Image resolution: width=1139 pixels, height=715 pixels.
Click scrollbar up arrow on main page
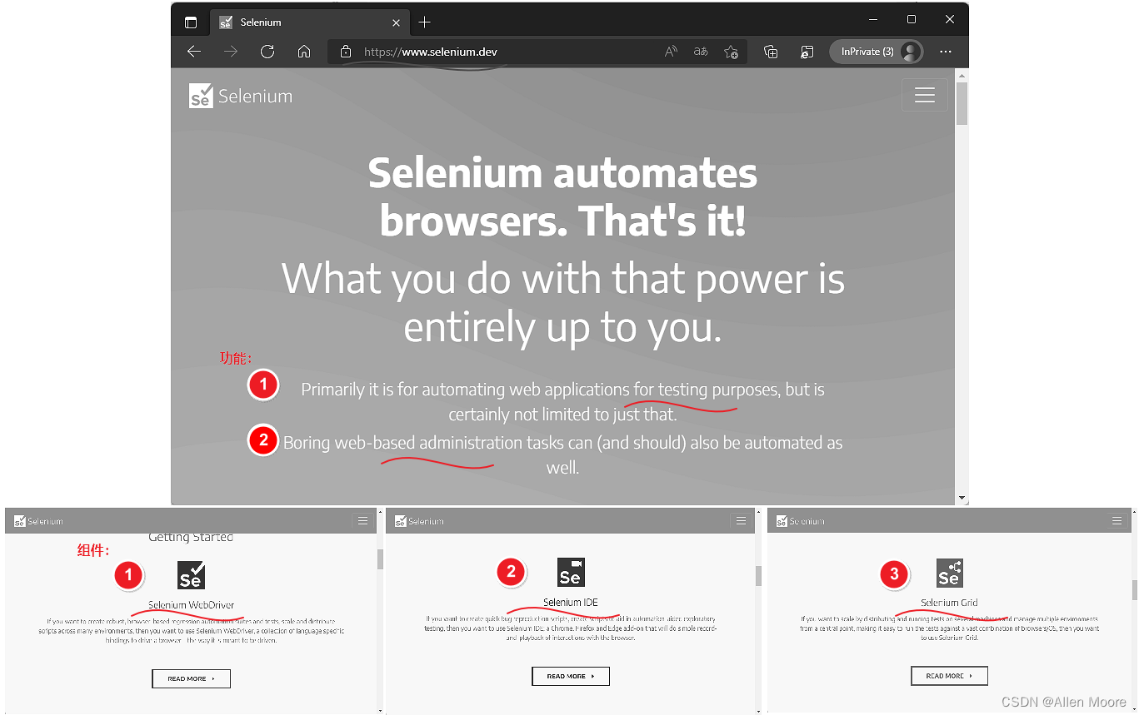click(962, 75)
